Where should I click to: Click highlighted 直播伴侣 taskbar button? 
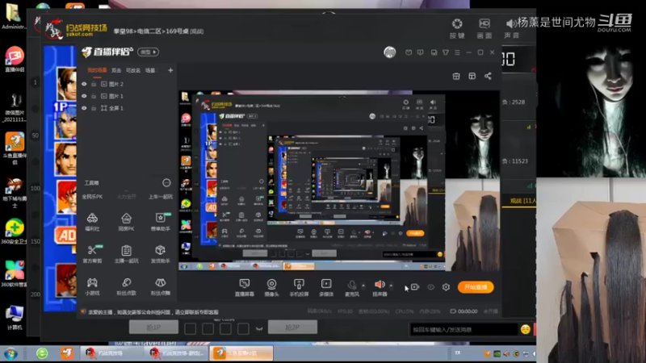click(x=241, y=353)
